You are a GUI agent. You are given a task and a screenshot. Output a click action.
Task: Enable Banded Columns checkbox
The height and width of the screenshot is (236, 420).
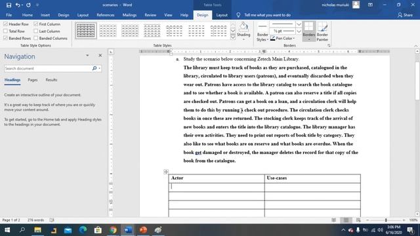tap(36, 38)
